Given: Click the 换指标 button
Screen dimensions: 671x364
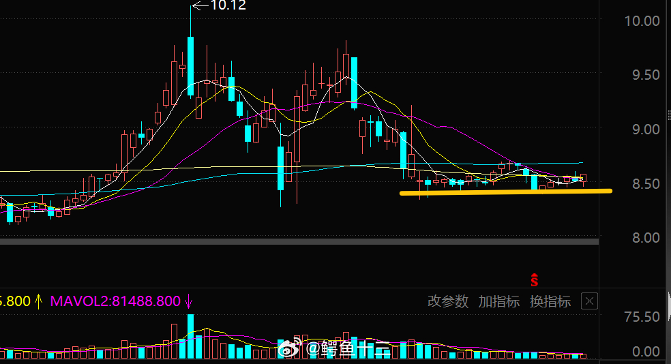Looking at the screenshot, I should [550, 301].
